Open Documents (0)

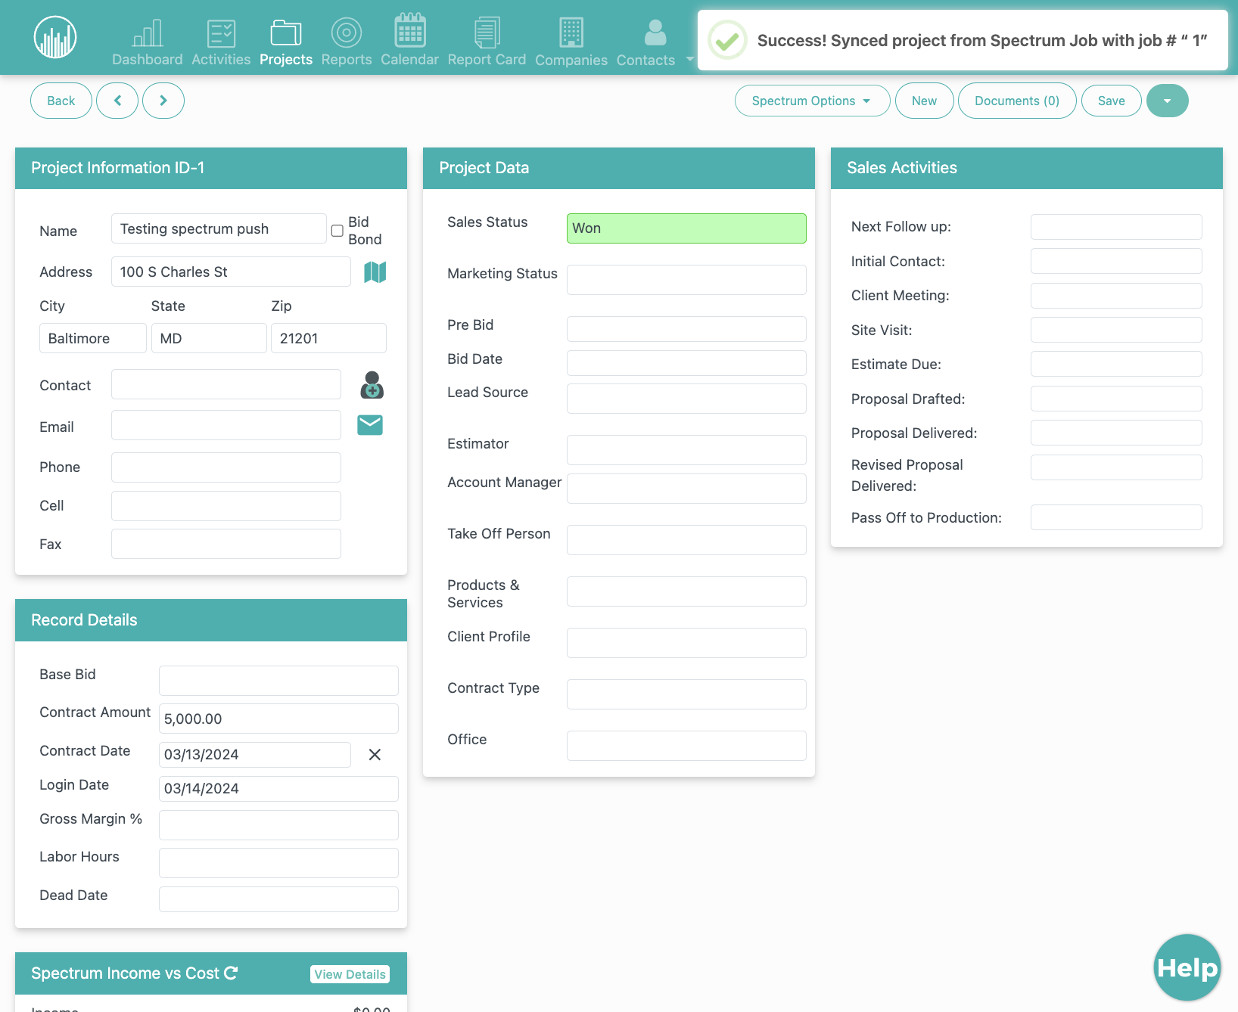(x=1017, y=101)
